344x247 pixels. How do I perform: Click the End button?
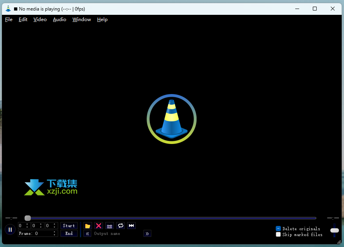(69, 233)
